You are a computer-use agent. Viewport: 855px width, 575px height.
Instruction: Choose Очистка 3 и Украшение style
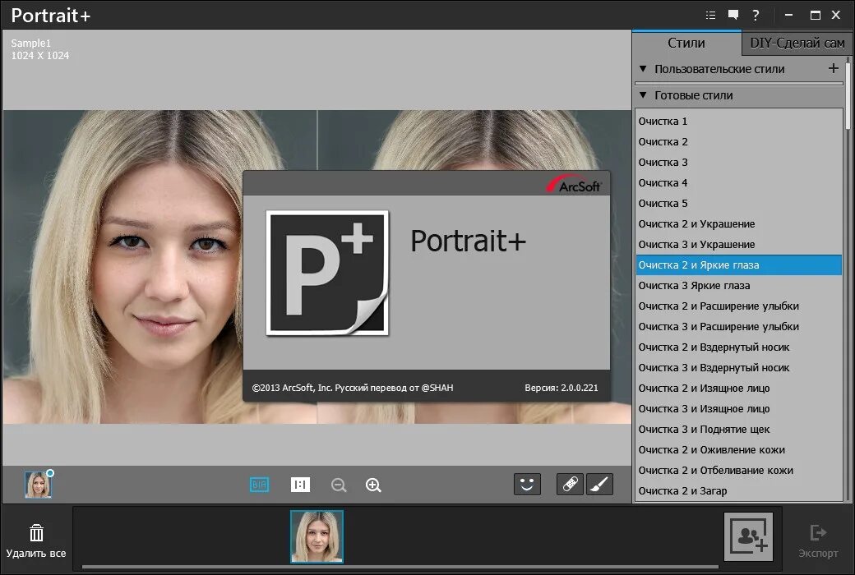pyautogui.click(x=739, y=244)
